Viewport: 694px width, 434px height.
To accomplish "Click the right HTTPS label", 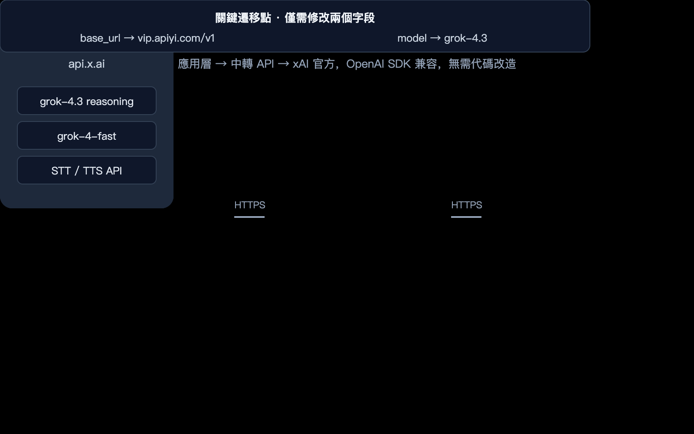I will click(466, 205).
